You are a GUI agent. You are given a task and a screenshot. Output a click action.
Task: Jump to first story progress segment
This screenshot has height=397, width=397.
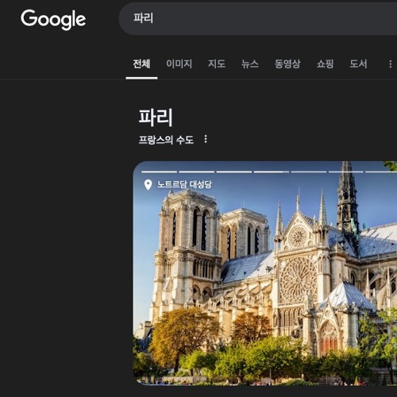(159, 172)
